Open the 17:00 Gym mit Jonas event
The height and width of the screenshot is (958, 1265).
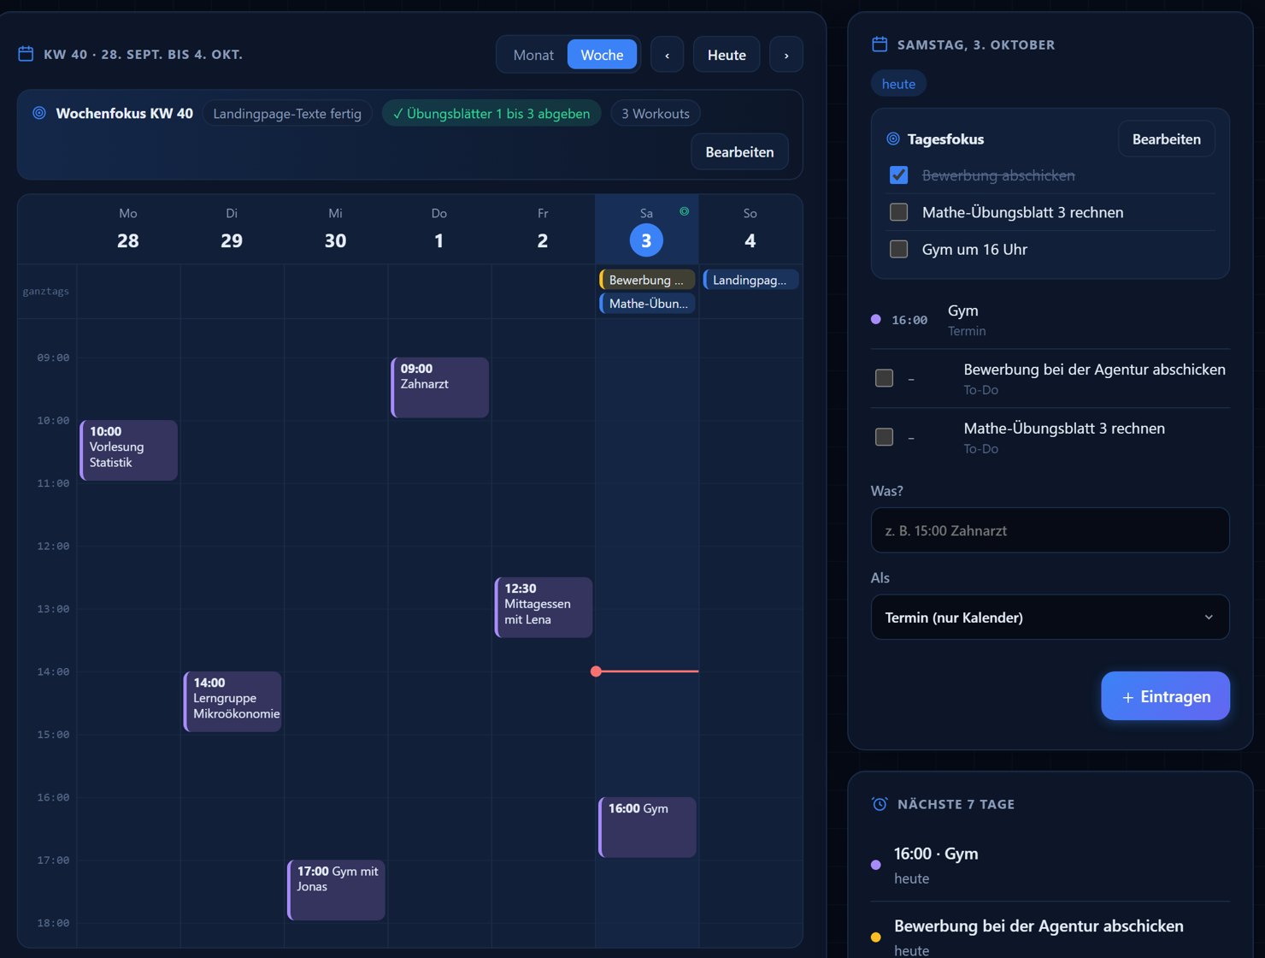(337, 890)
